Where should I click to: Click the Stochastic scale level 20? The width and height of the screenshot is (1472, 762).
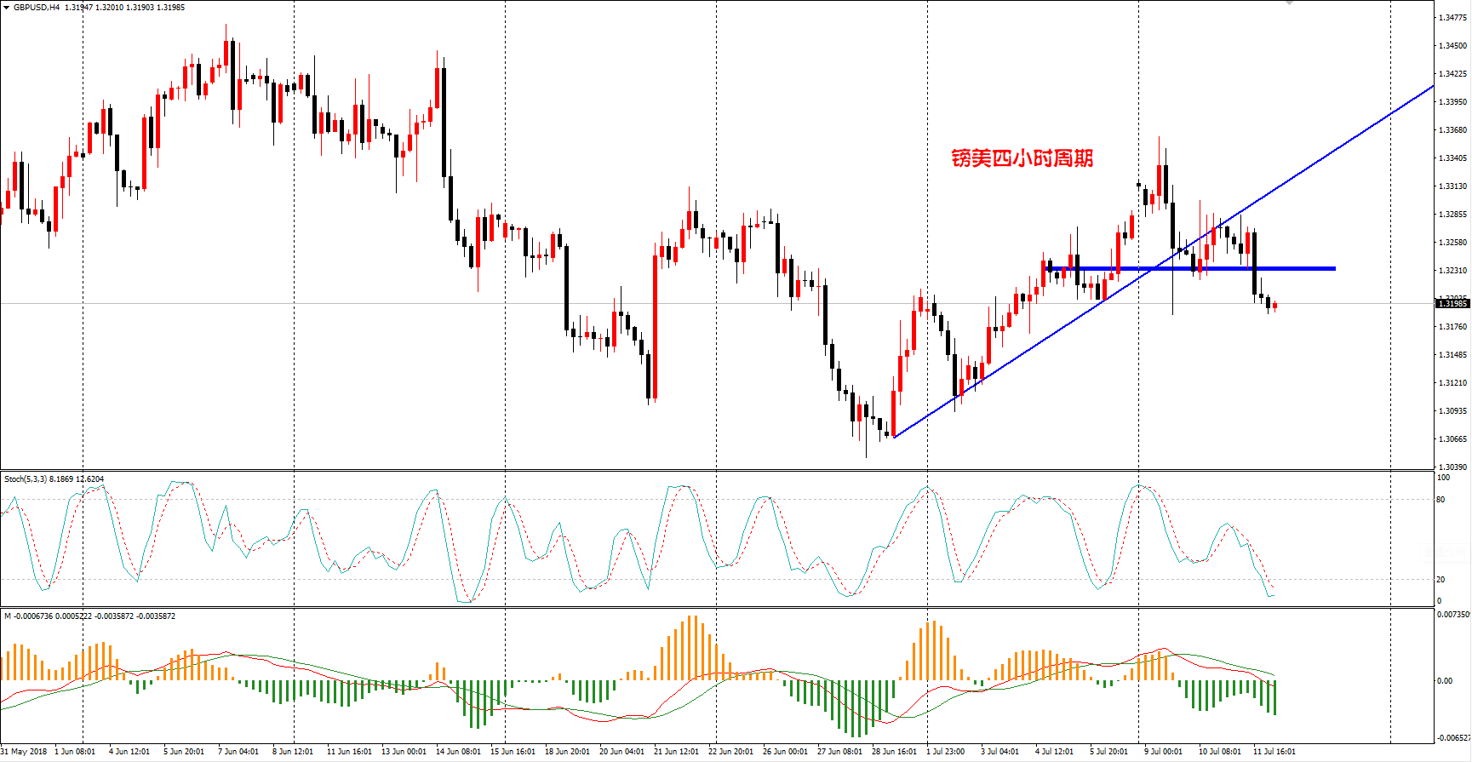click(1440, 580)
